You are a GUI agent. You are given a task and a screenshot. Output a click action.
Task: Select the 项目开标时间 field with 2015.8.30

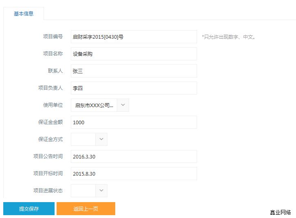134,174
